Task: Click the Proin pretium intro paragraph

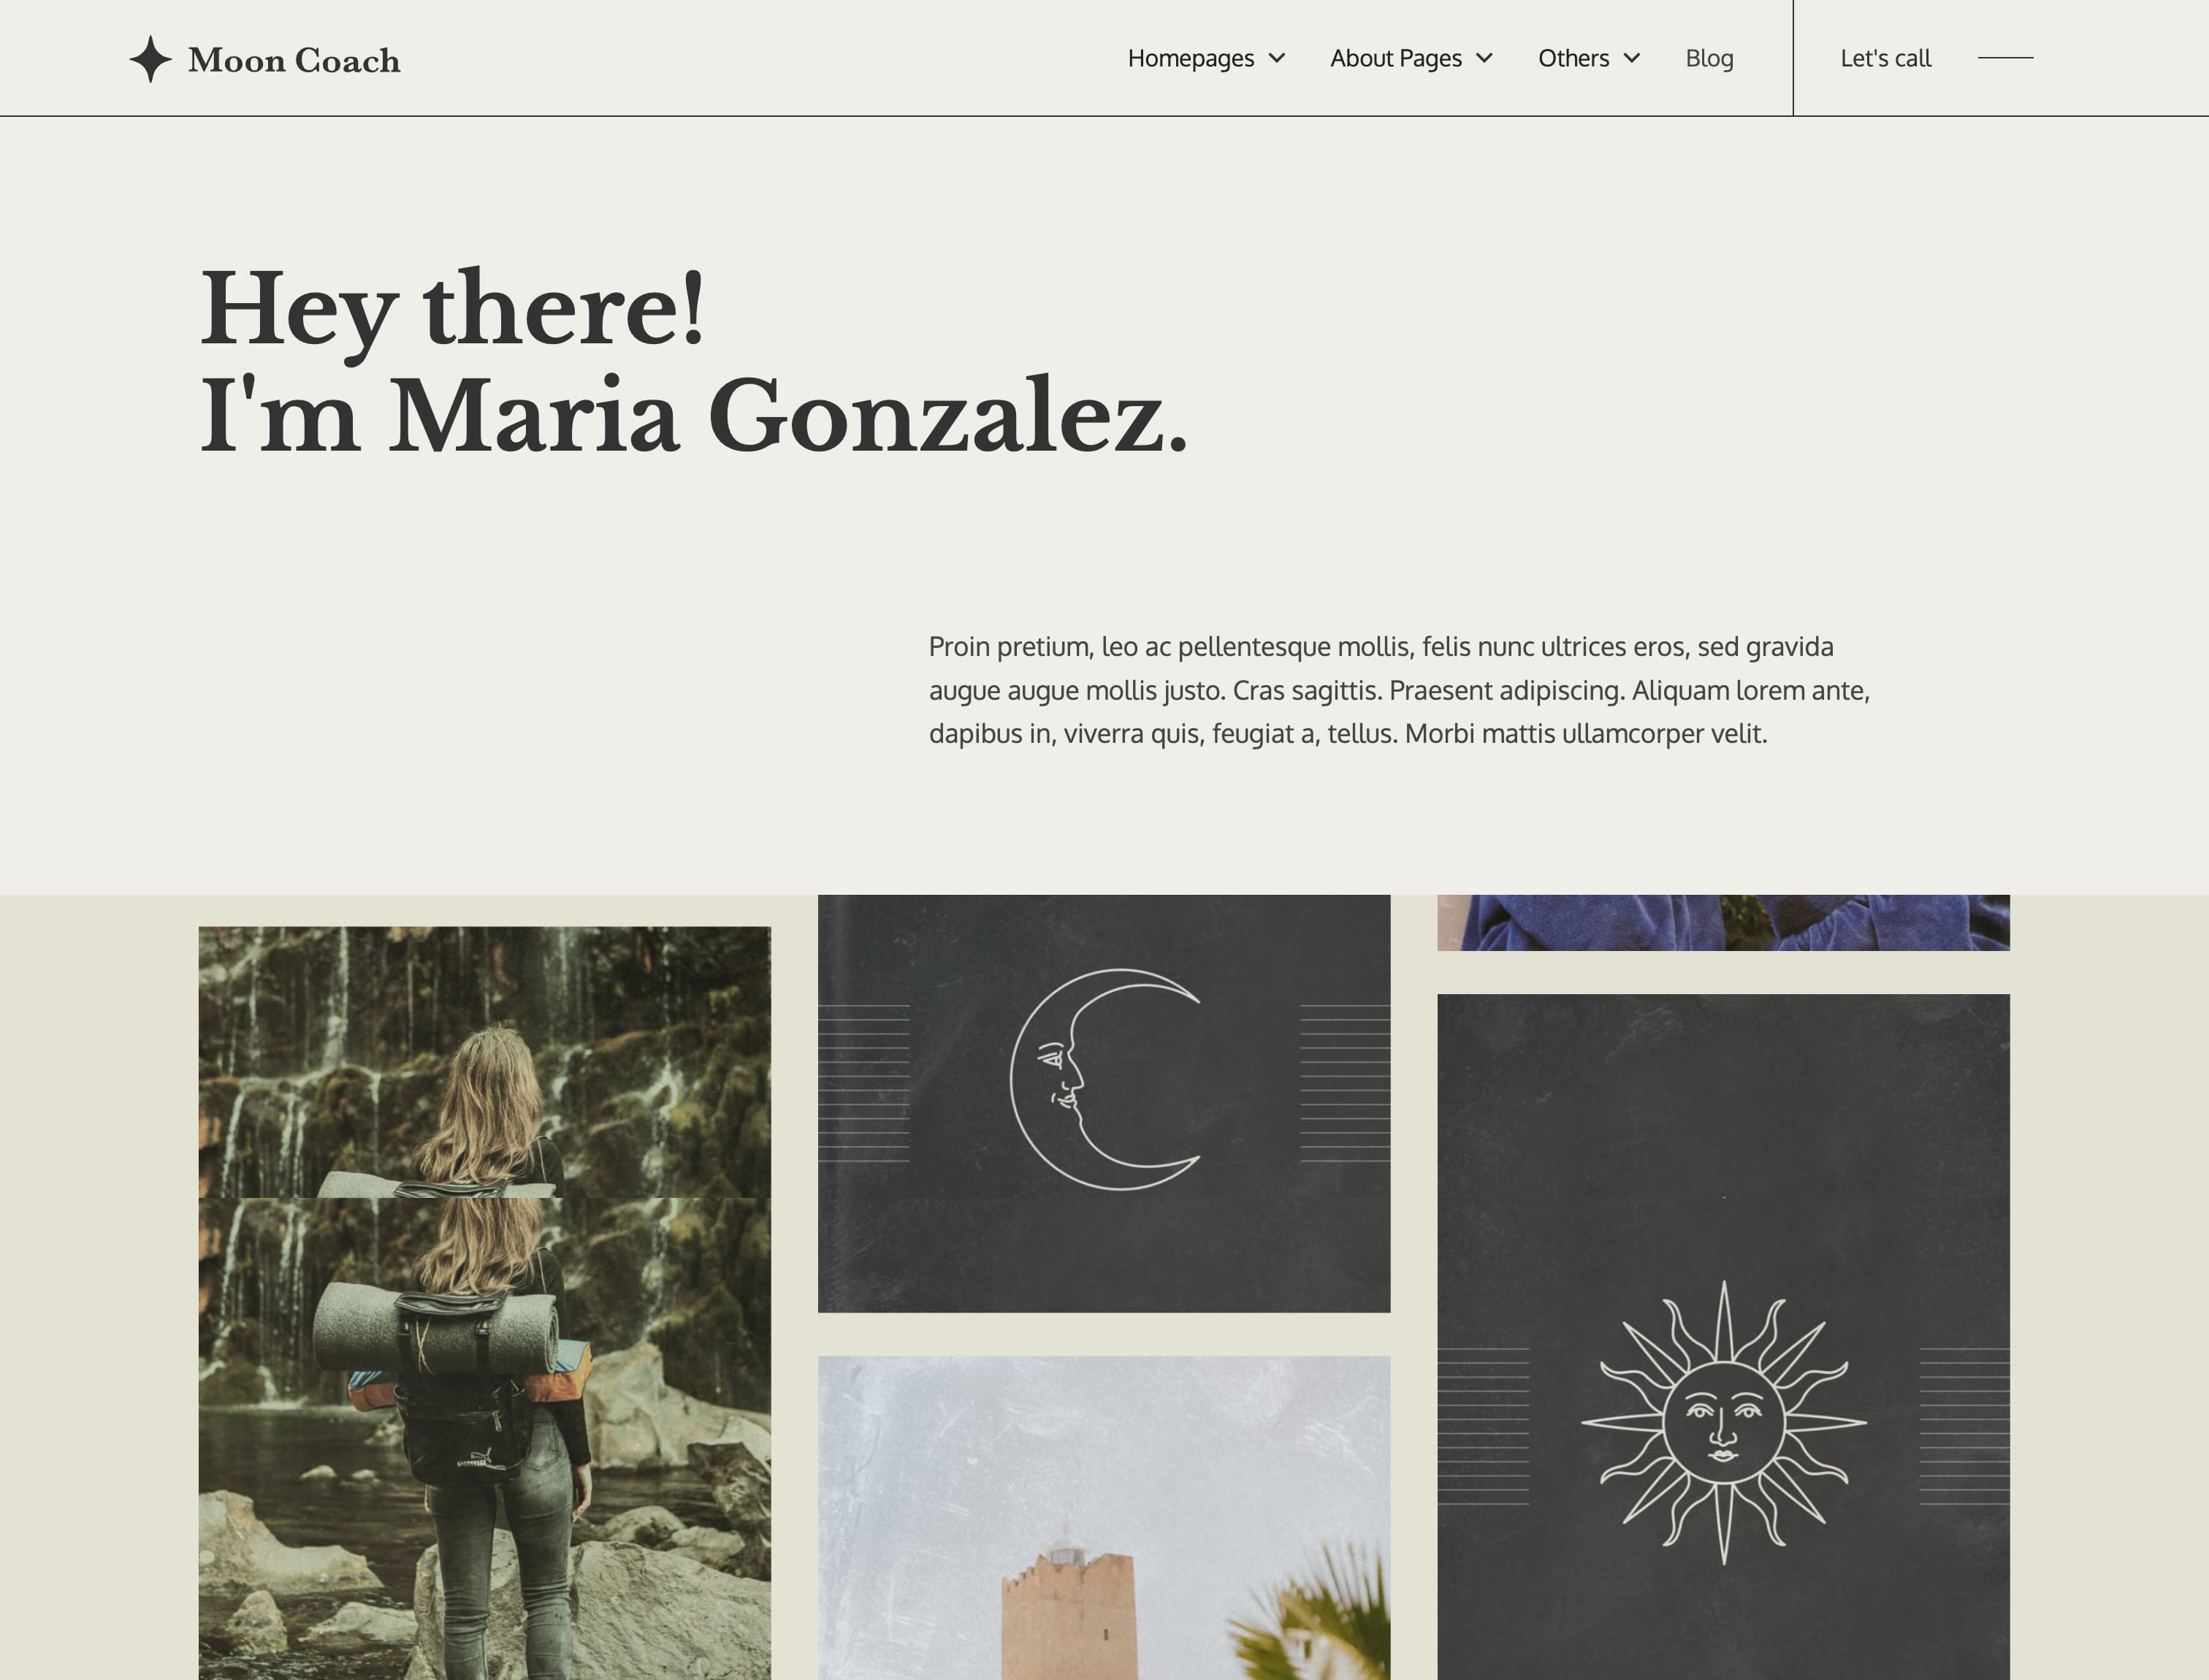Action: (1399, 690)
